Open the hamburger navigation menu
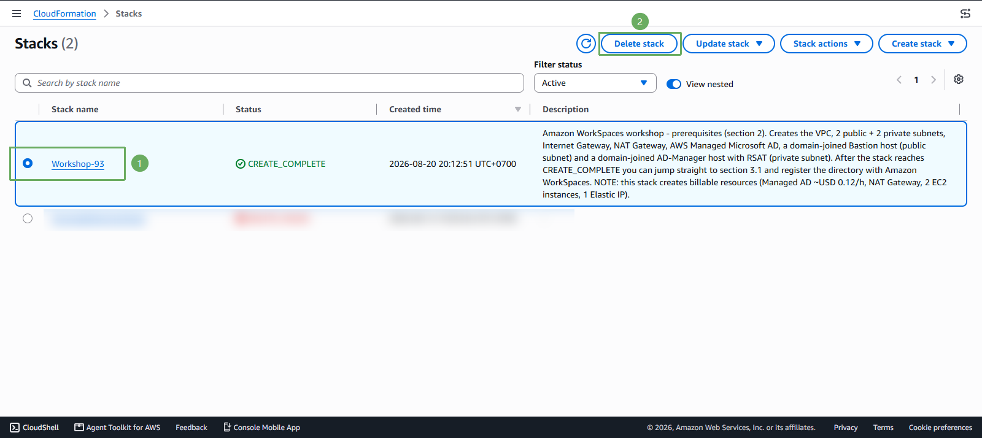 point(17,13)
